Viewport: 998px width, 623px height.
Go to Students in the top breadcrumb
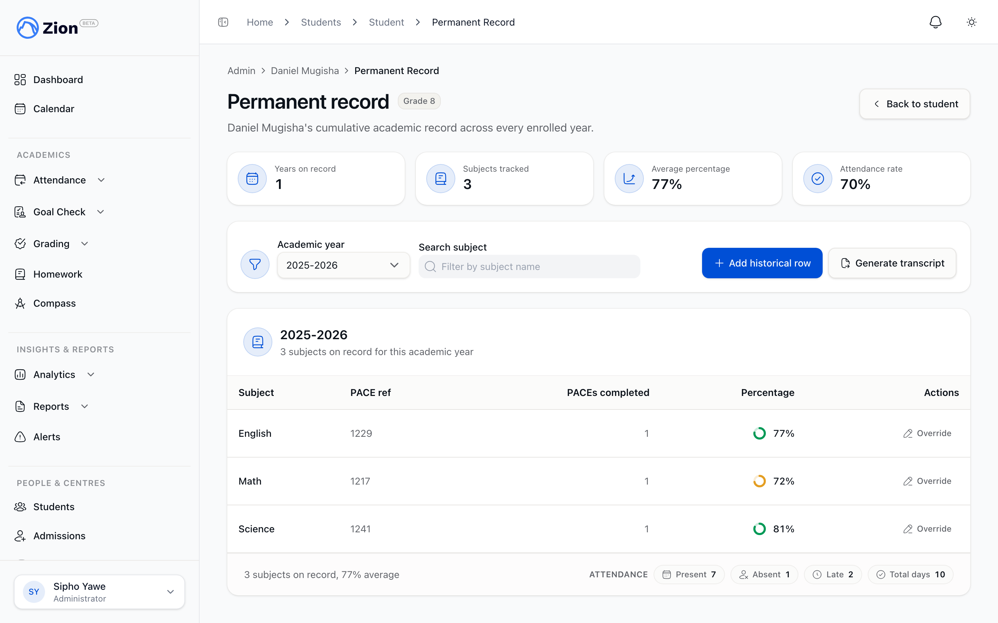[321, 22]
